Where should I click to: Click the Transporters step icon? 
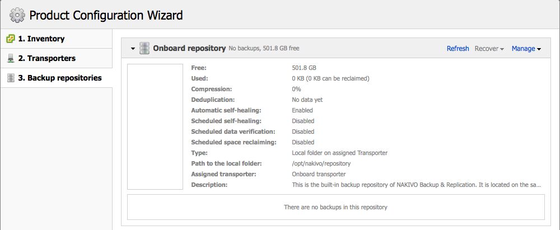point(11,58)
